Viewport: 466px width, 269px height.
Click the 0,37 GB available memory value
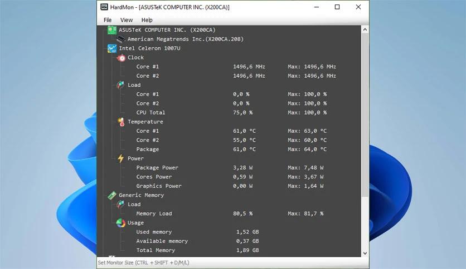point(247,241)
